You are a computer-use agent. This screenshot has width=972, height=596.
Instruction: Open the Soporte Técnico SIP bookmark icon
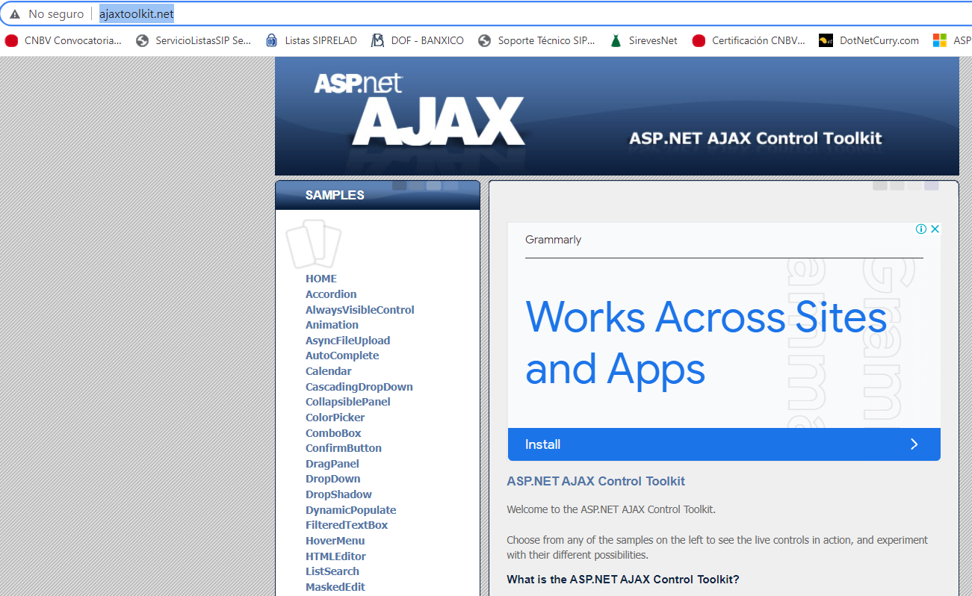click(x=485, y=41)
